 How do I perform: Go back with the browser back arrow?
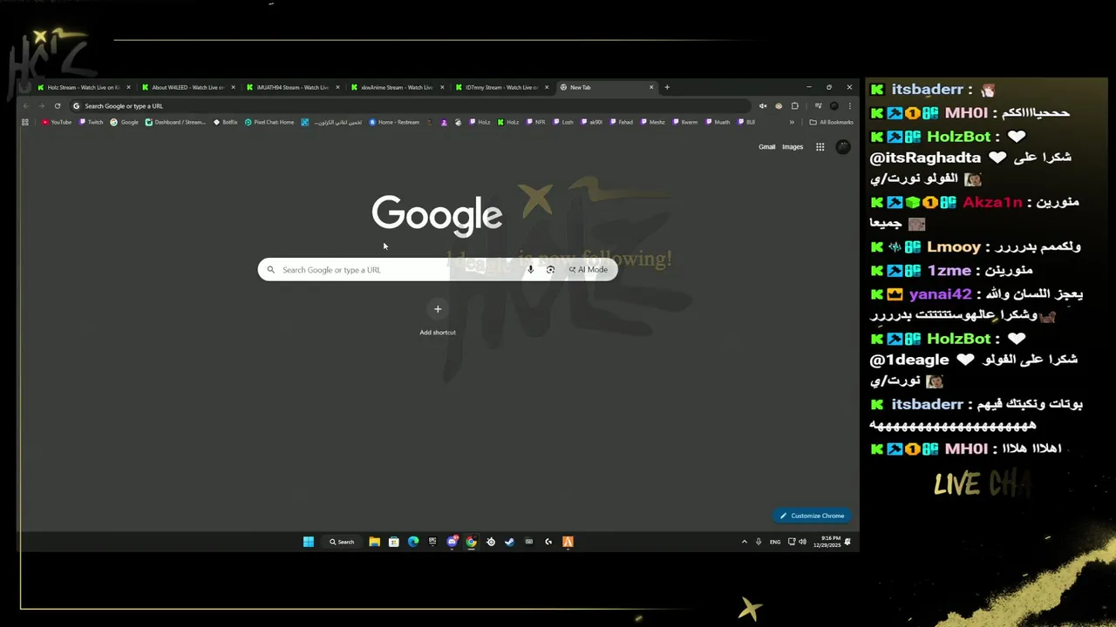point(26,106)
